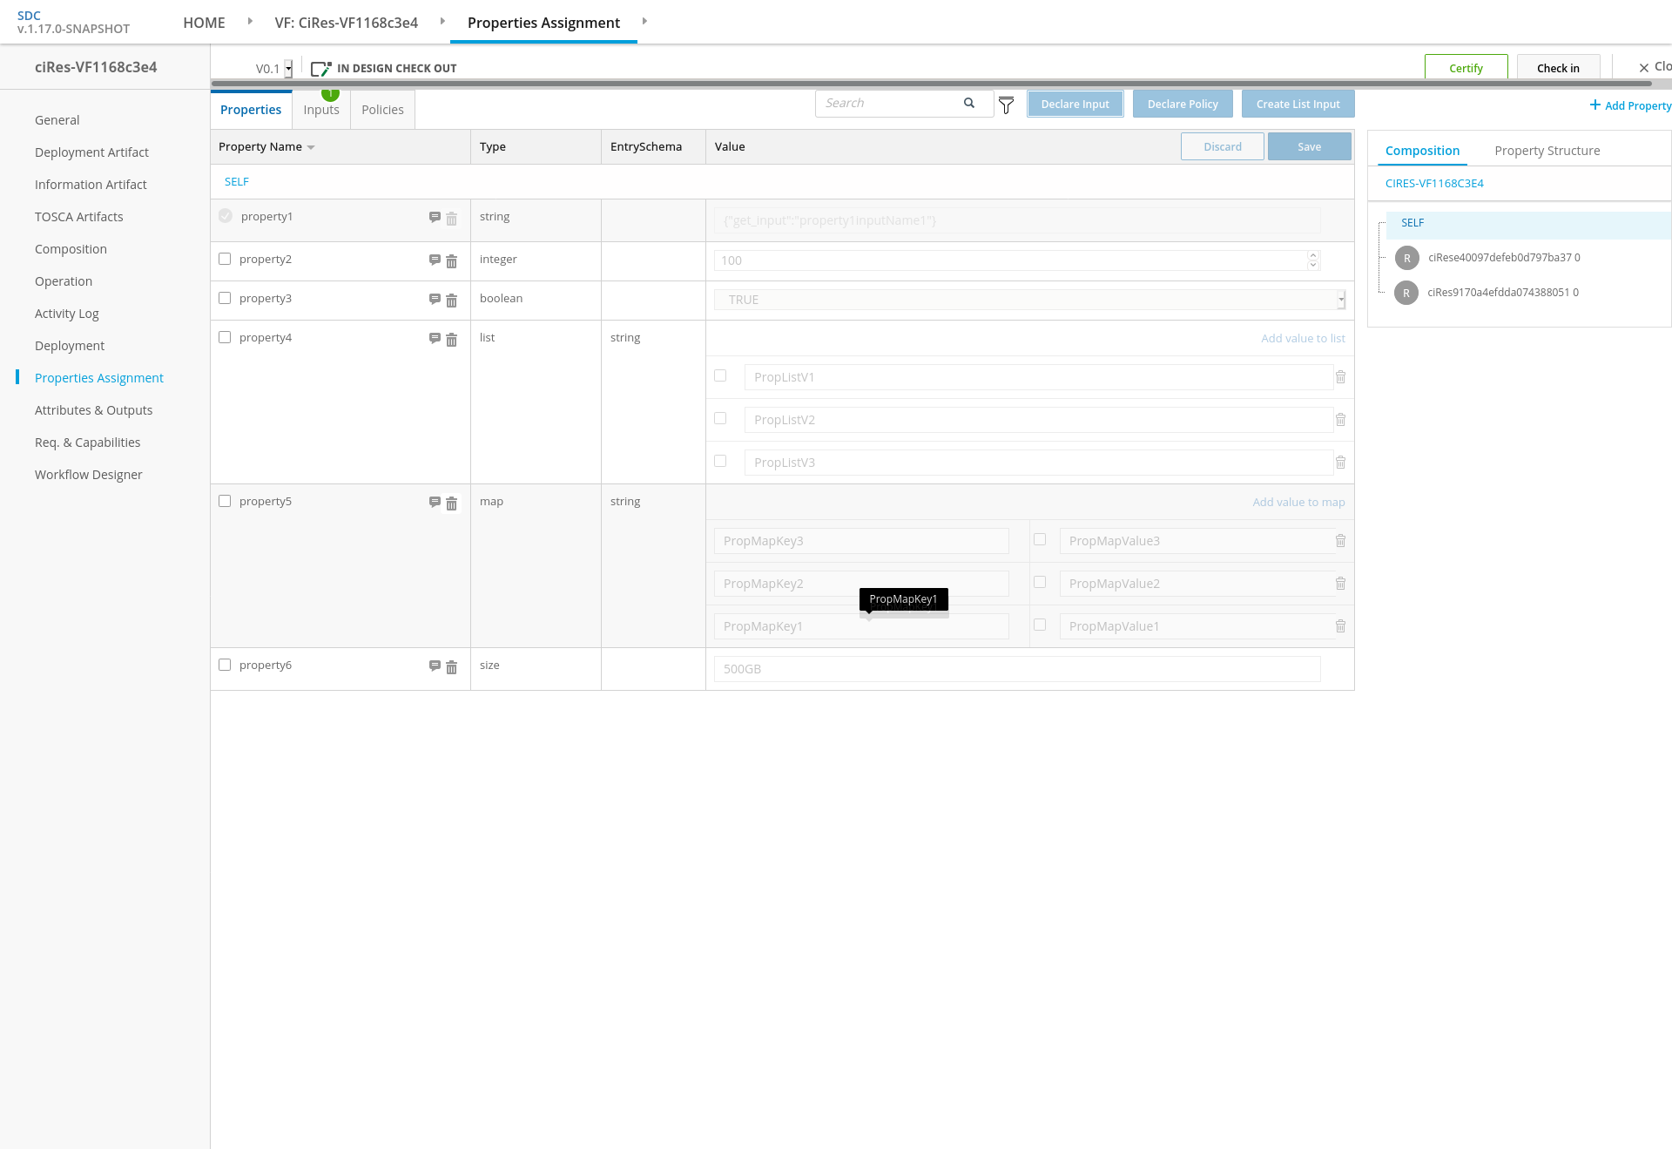
Task: Open the property6 comment icon
Action: (435, 666)
